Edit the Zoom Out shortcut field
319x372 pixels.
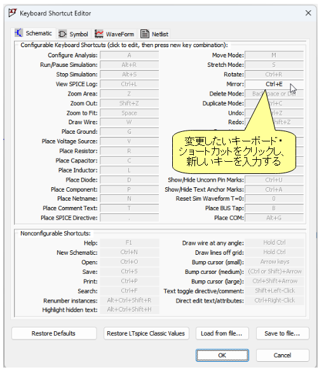tap(129, 103)
